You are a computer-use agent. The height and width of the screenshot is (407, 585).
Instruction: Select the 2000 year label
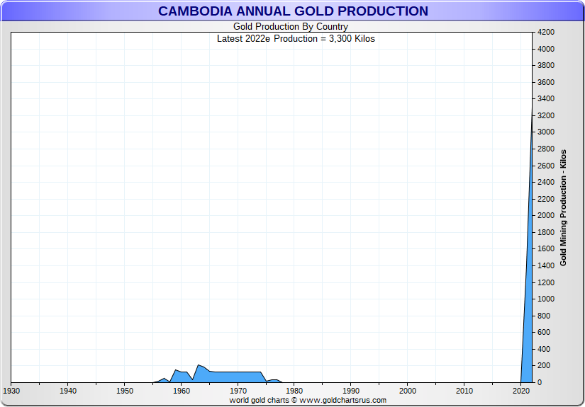click(x=408, y=391)
